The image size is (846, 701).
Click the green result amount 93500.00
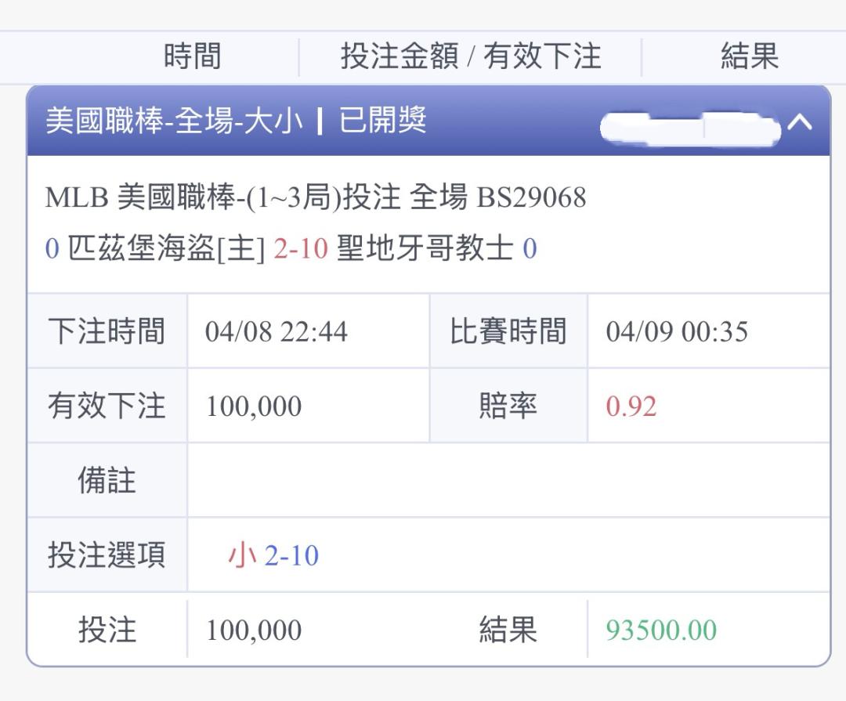click(x=661, y=631)
